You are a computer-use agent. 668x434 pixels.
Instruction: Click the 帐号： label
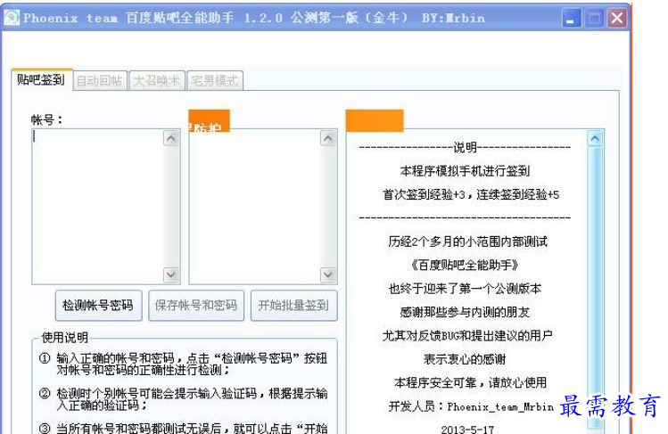[46, 120]
